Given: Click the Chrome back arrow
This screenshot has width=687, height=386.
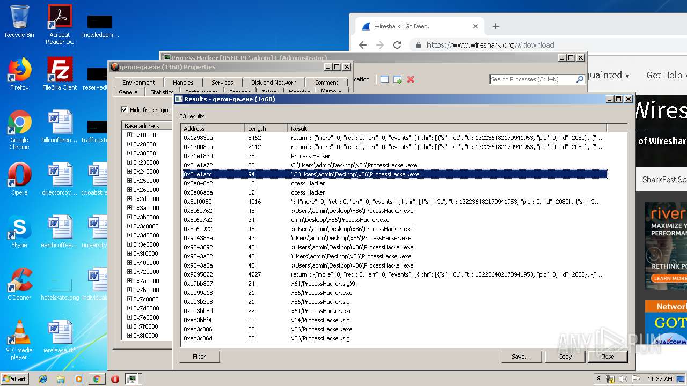Looking at the screenshot, I should (362, 45).
